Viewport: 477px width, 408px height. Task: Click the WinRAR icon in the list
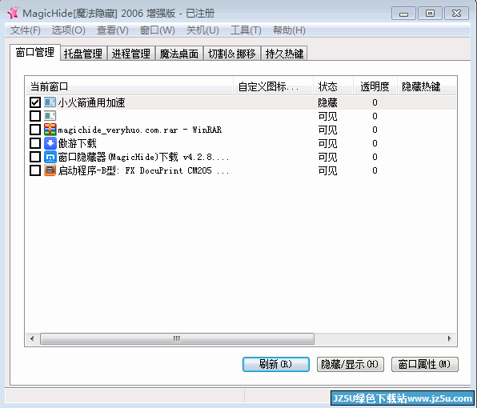(x=50, y=130)
